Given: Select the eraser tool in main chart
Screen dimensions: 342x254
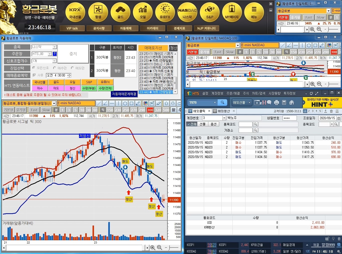Looking at the screenshot, I should (x=159, y=103).
